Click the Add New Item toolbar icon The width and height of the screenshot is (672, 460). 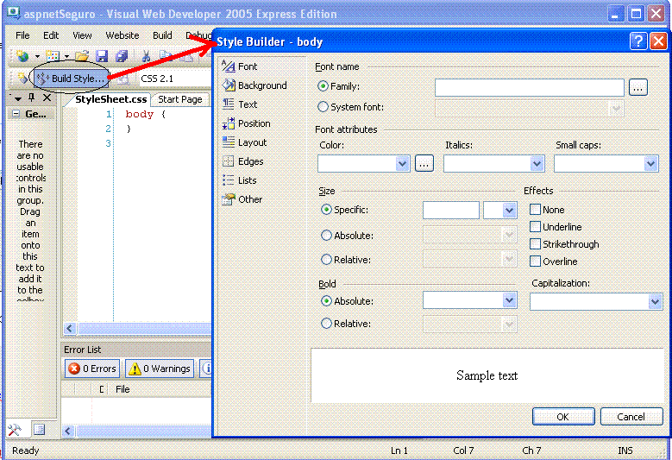click(53, 56)
